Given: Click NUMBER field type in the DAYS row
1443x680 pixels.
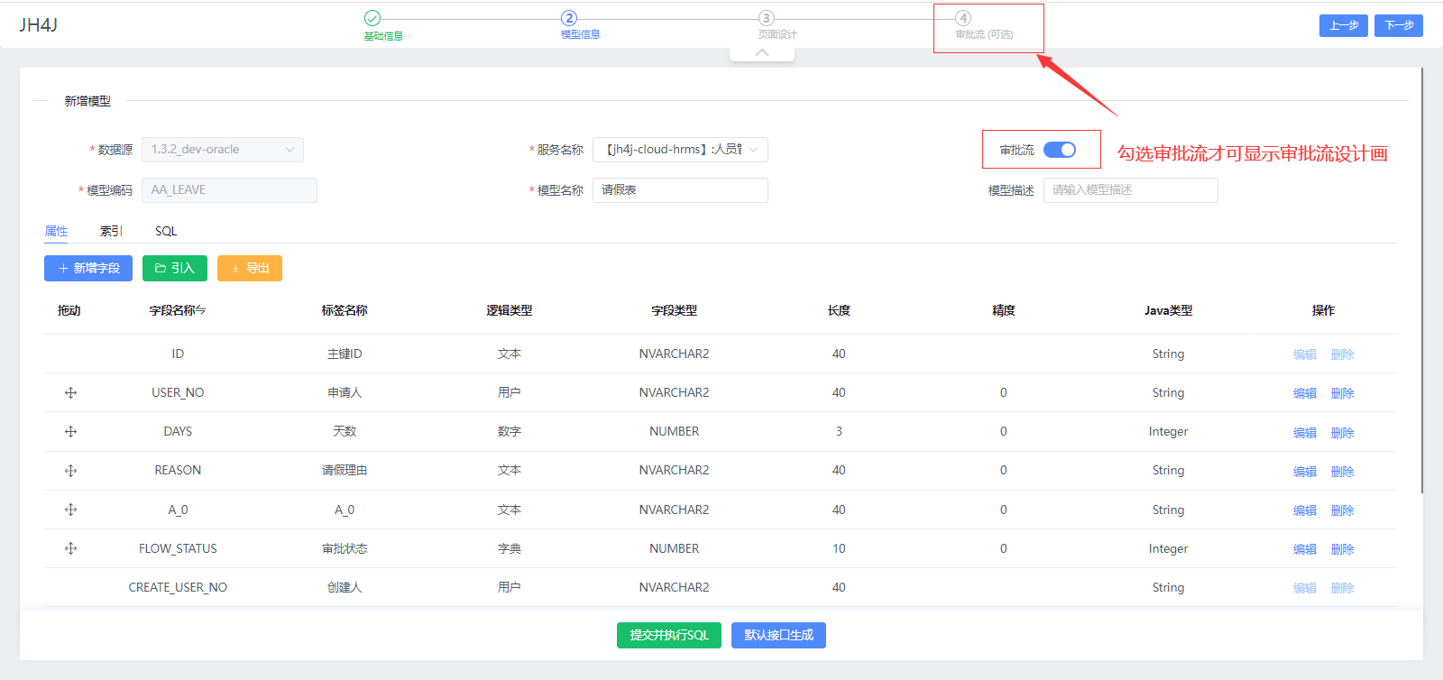Looking at the screenshot, I should pos(675,431).
